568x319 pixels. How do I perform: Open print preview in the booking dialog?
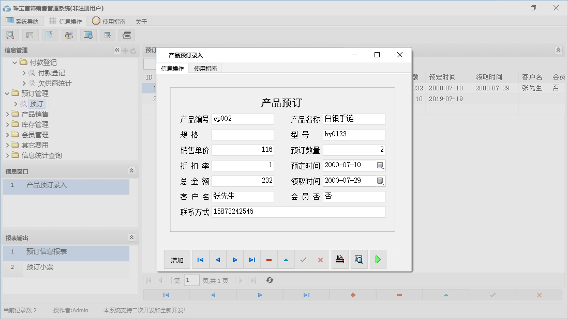point(359,259)
